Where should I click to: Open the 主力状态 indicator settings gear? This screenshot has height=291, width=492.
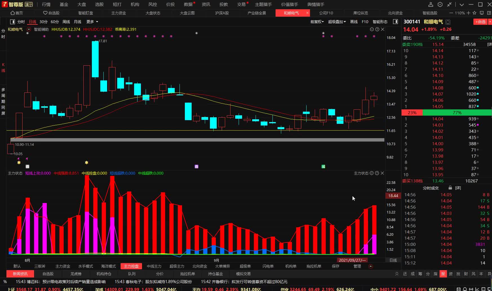point(371,173)
